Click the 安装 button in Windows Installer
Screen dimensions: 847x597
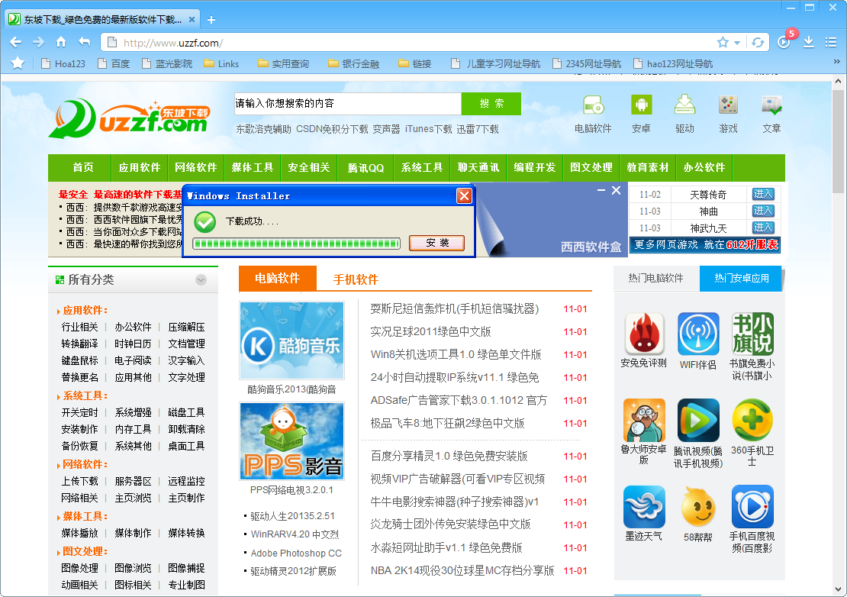click(x=437, y=243)
